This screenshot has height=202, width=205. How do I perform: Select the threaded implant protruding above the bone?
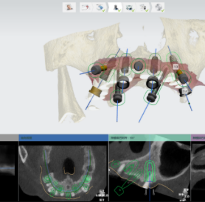pos(173,58)
